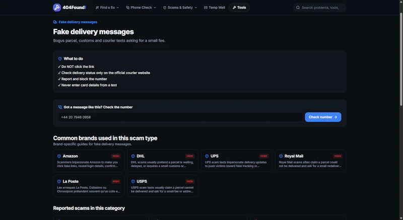Screen dimensions: 403x220
Task: Click the Tools wrench icon
Action: click(x=234, y=8)
